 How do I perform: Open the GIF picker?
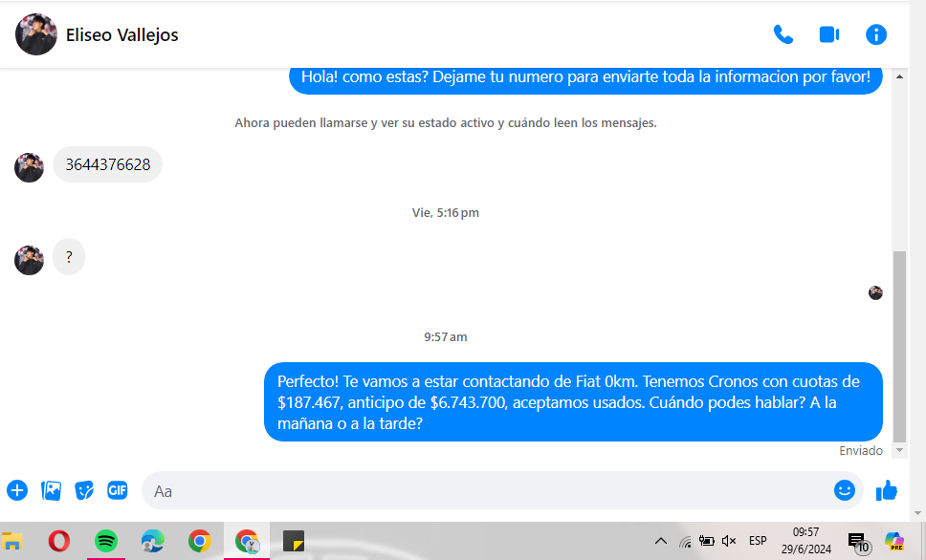tap(118, 490)
